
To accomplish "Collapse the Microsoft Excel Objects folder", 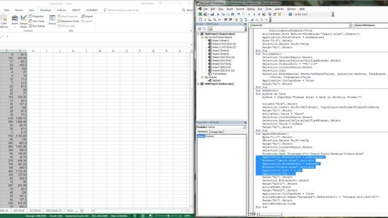I will click(202, 38).
